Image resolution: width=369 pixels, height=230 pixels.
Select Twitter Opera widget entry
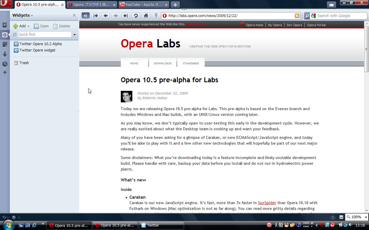(35, 50)
